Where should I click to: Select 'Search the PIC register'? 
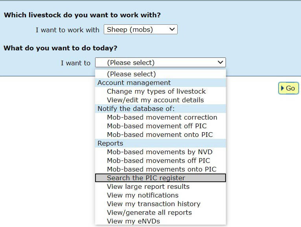146,178
